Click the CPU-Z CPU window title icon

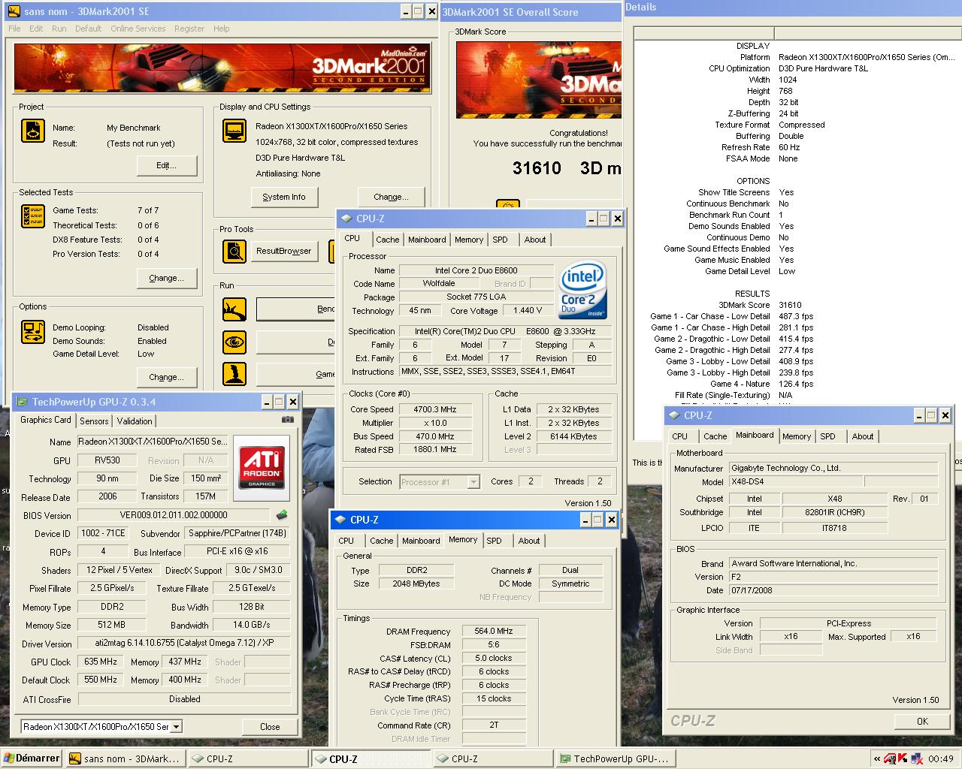[346, 219]
